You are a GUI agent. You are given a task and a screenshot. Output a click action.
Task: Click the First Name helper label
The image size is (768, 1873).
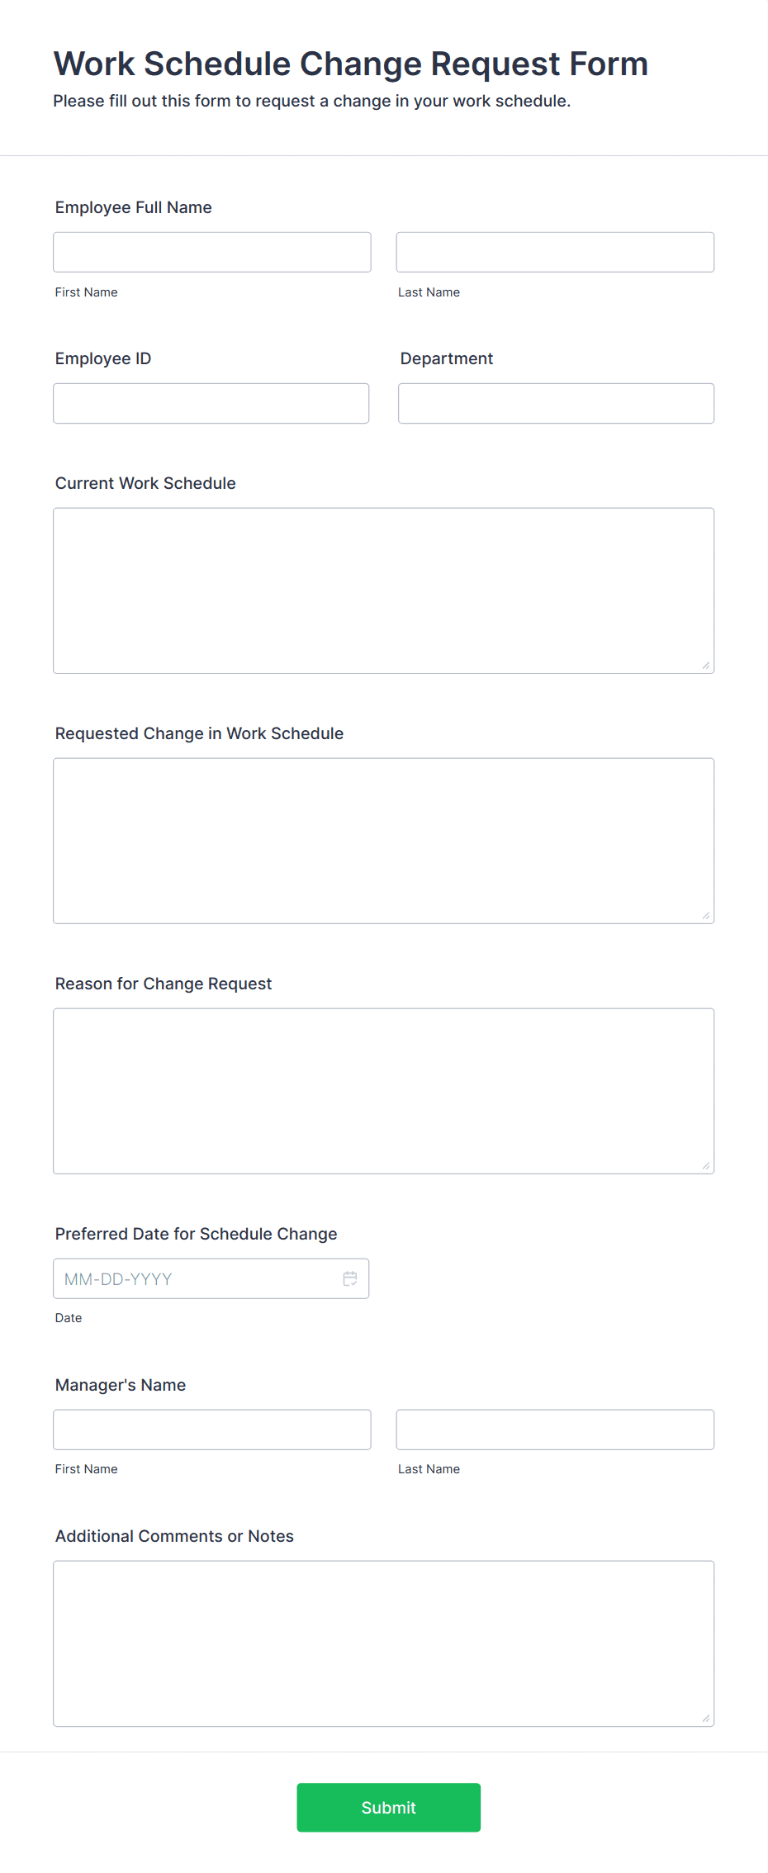pos(86,292)
